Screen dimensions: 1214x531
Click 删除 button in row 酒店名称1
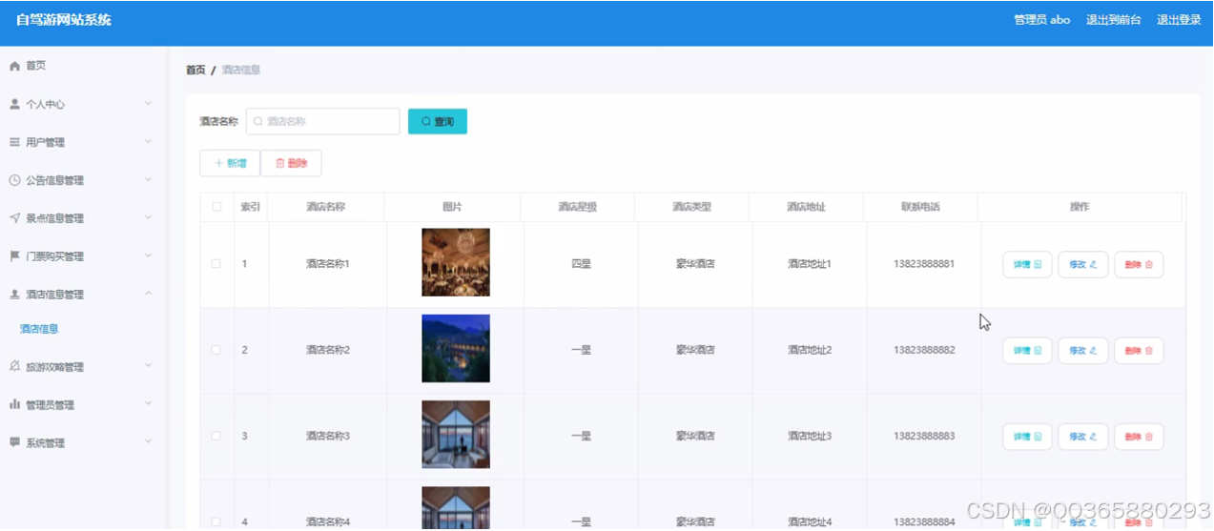coord(1139,264)
